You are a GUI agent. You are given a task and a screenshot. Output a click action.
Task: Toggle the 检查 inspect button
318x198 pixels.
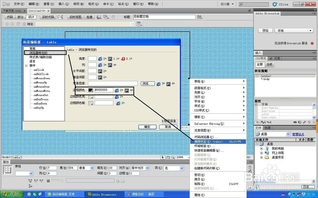[x=89, y=17]
